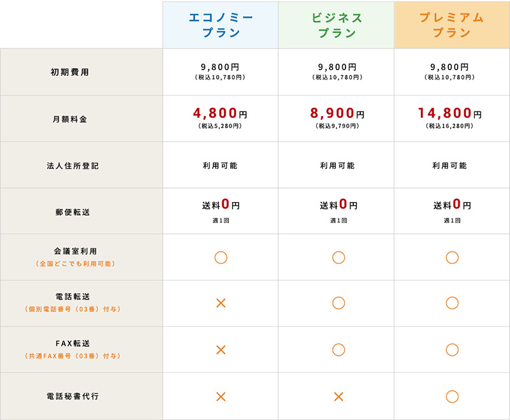This screenshot has width=510, height=420.
Task: Click the 個別電話番号(03番)付与 orange note
Action: coord(73,309)
